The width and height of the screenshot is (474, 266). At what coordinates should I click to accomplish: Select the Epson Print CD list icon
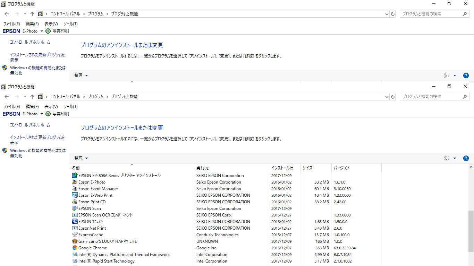click(75, 202)
